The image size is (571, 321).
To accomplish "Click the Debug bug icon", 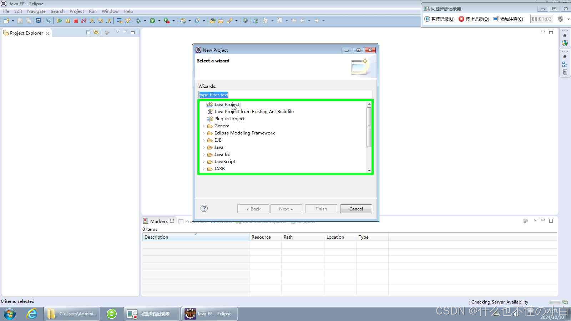I will (138, 21).
